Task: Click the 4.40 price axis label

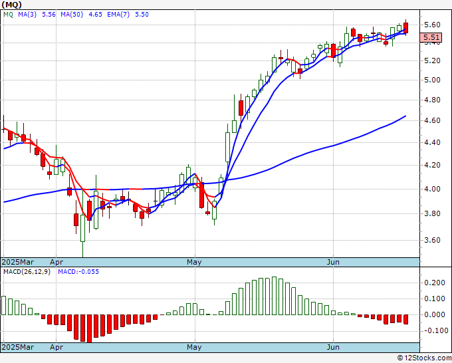Action: (x=432, y=142)
